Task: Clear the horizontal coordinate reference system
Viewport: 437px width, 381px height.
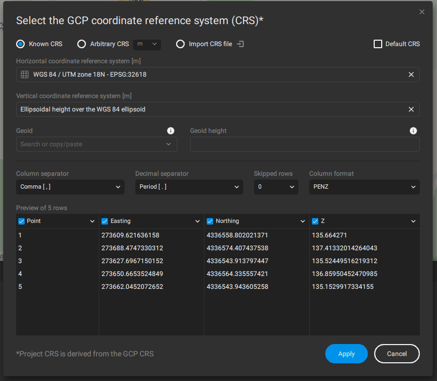Action: click(x=411, y=74)
